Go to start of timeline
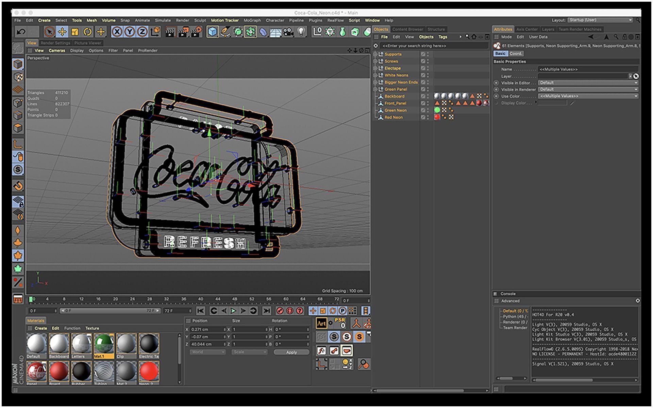The height and width of the screenshot is (408, 653). pyautogui.click(x=201, y=311)
